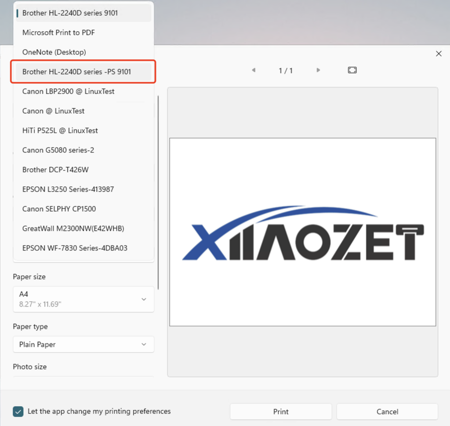The width and height of the screenshot is (450, 426).
Task: Go to the previous preview page
Action: pyautogui.click(x=254, y=70)
